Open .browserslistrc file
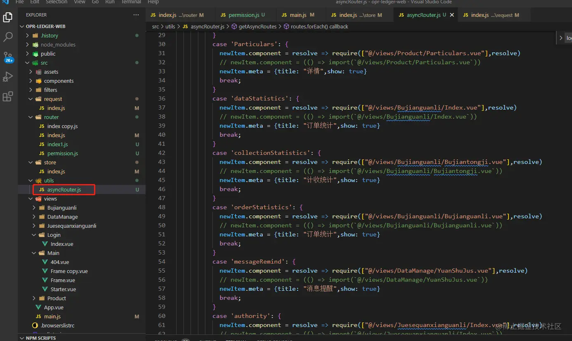The height and width of the screenshot is (341, 572). point(82,325)
